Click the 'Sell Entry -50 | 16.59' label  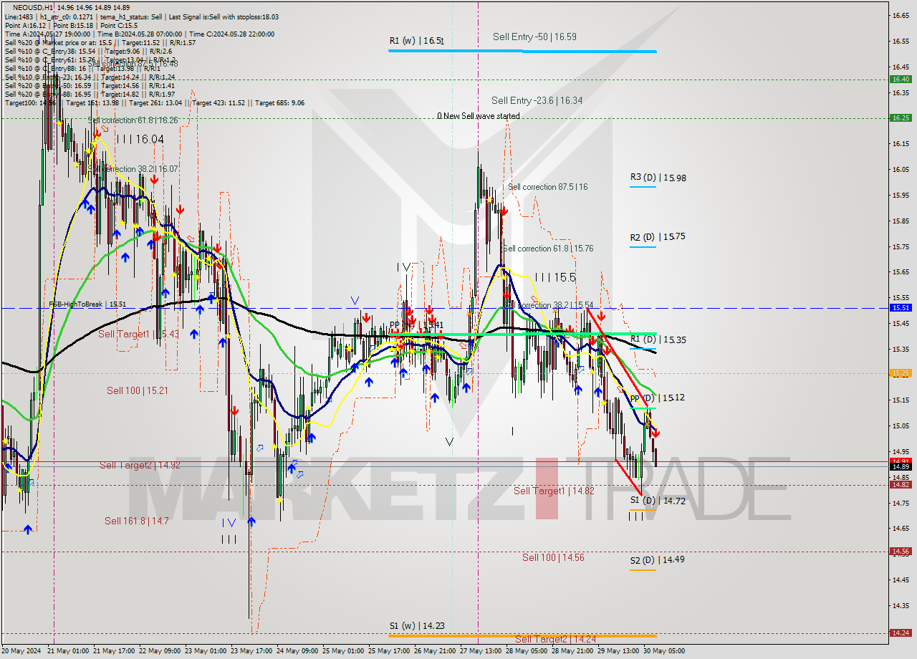pos(534,37)
